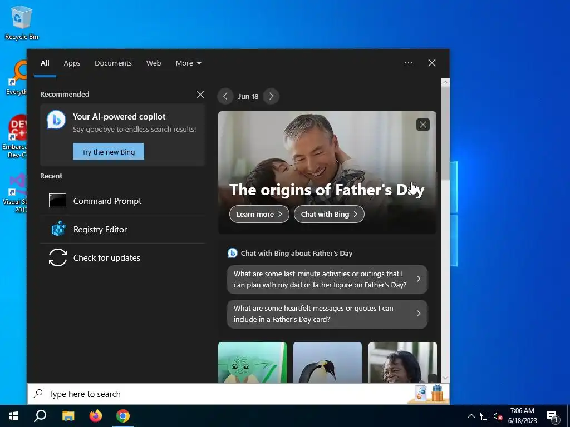Click the taskbar Search magnifier icon

(40, 416)
